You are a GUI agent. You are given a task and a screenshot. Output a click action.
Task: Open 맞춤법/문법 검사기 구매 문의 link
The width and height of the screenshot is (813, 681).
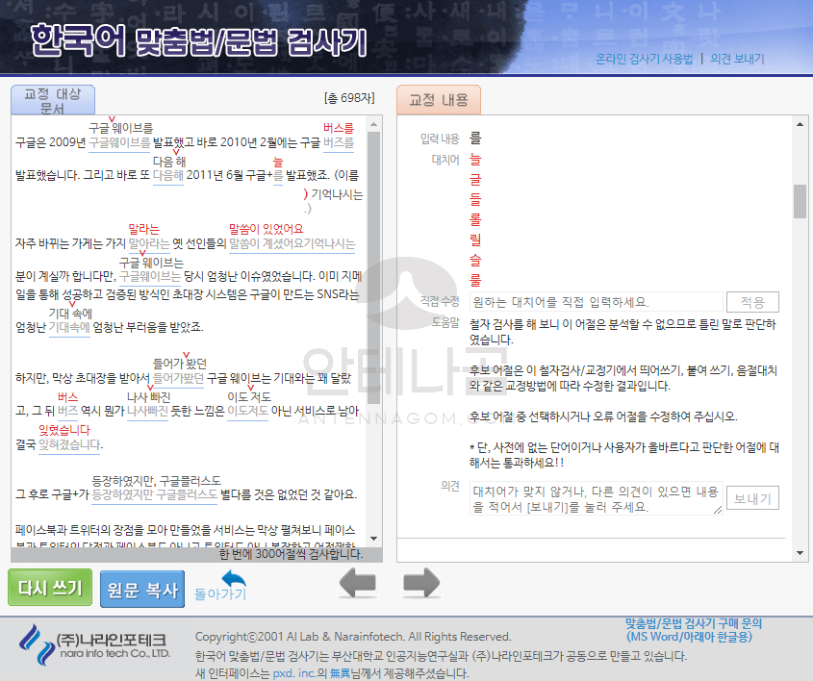pos(693,630)
